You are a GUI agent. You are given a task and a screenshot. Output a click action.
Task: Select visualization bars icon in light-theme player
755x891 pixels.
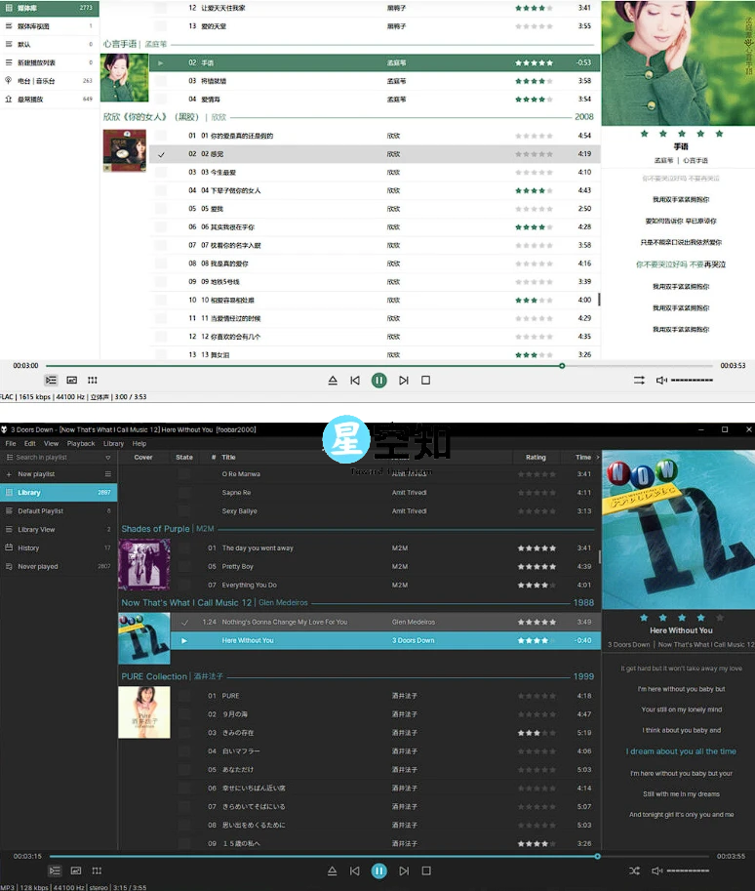pyautogui.click(x=93, y=381)
